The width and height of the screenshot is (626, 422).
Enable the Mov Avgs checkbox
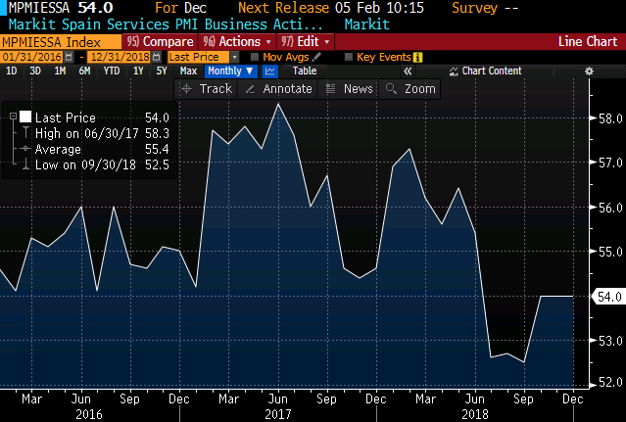(255, 57)
